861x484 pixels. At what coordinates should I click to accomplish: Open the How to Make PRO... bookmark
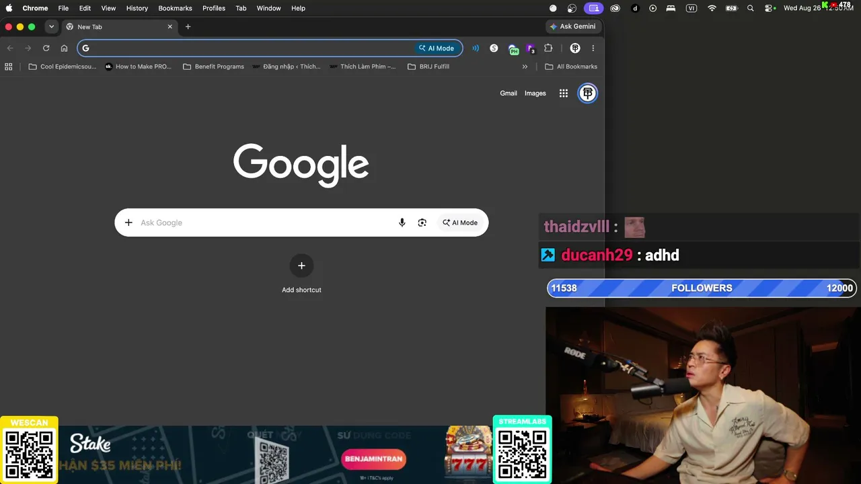pyautogui.click(x=138, y=67)
